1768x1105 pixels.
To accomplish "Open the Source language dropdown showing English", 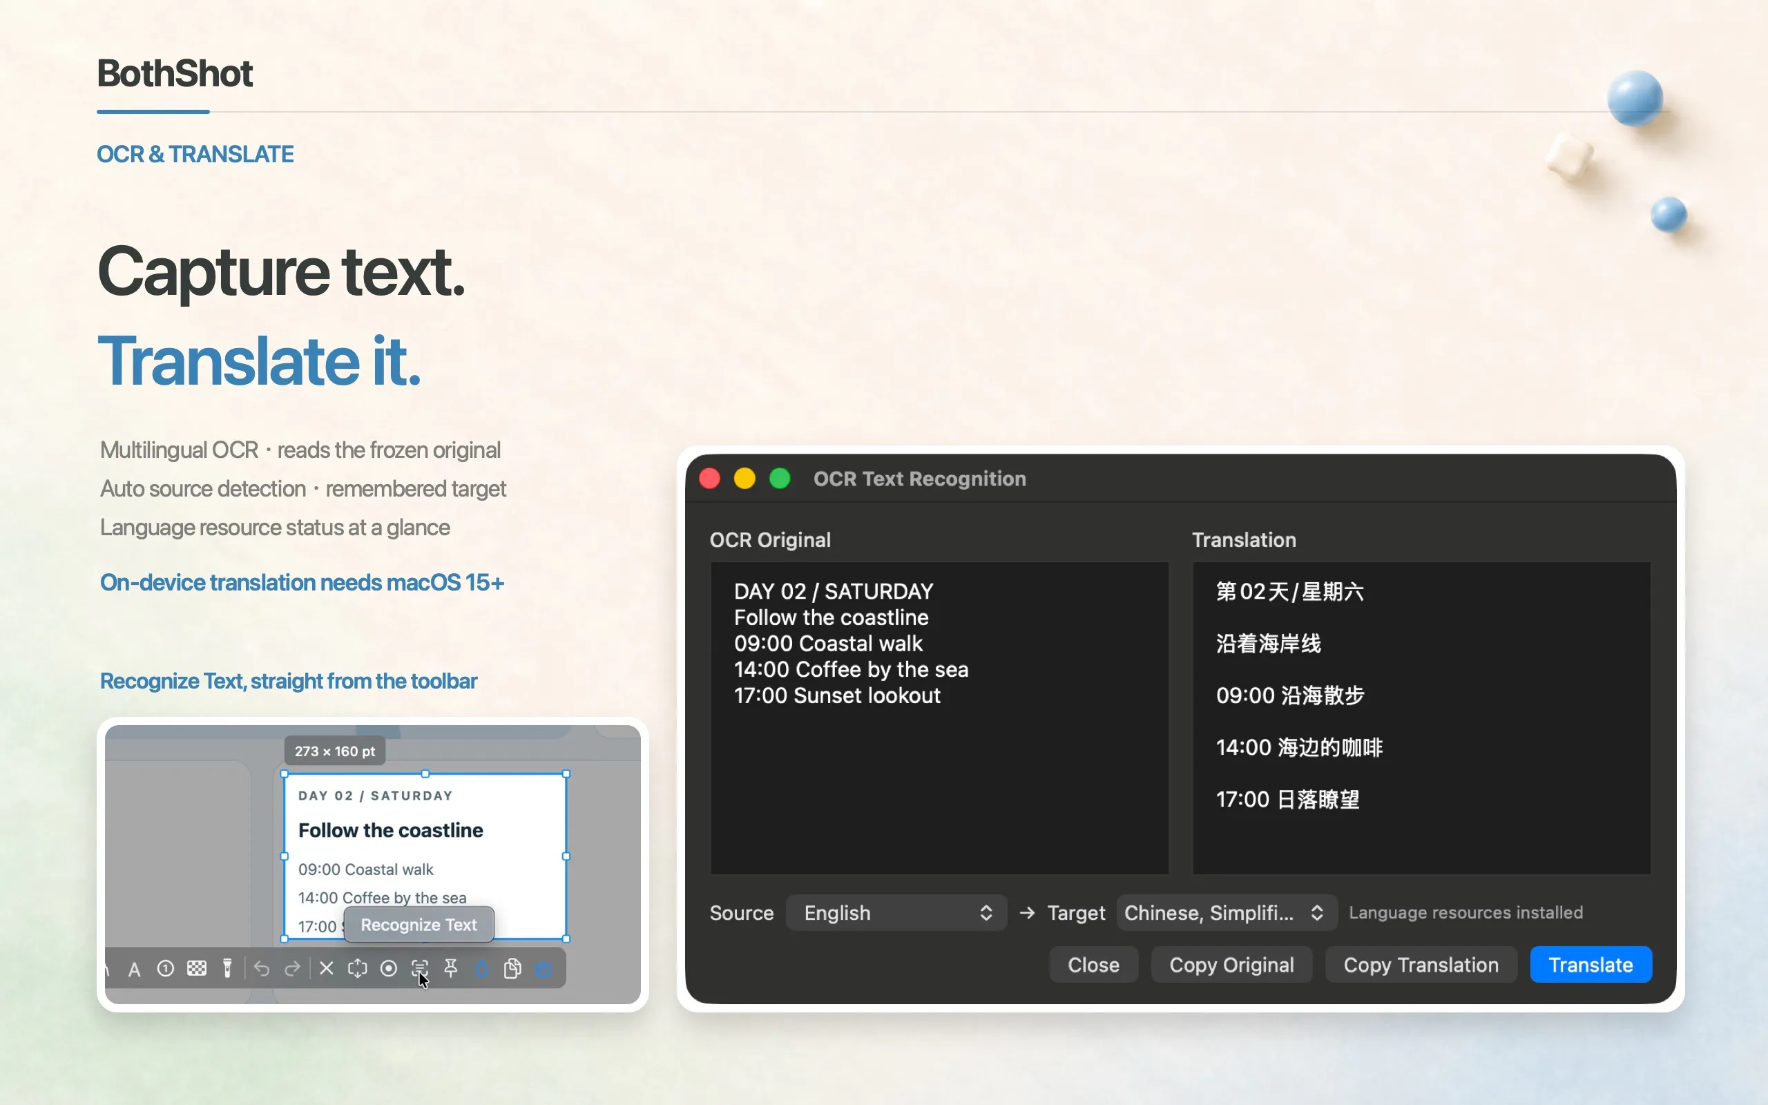I will point(896,913).
